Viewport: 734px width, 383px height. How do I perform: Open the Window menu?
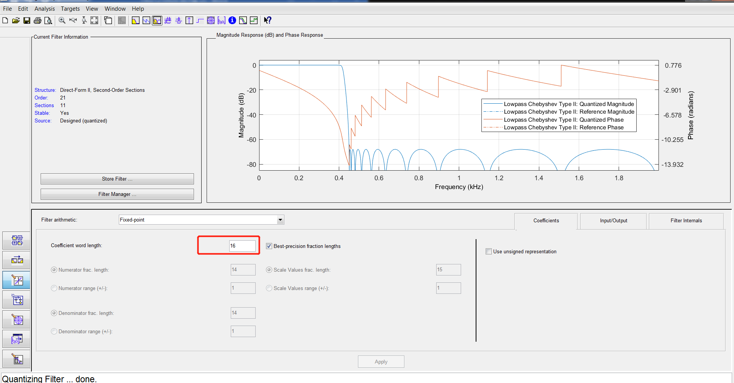pos(115,8)
